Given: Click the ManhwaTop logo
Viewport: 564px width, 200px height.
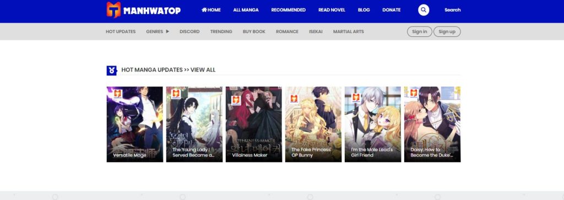Looking at the screenshot, I should pos(144,10).
